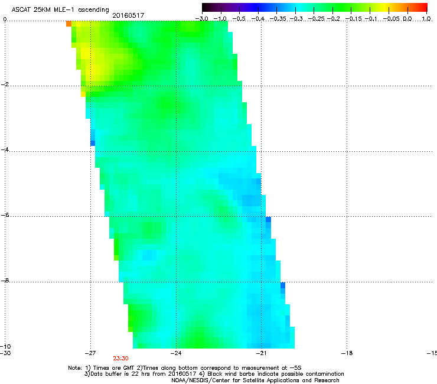Click the 1.0 colorbar label
Viewport: 437px width, 384px height.
426,19
